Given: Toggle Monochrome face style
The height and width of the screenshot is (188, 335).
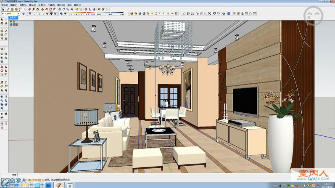Looking at the screenshot, I should pyautogui.click(x=55, y=13).
